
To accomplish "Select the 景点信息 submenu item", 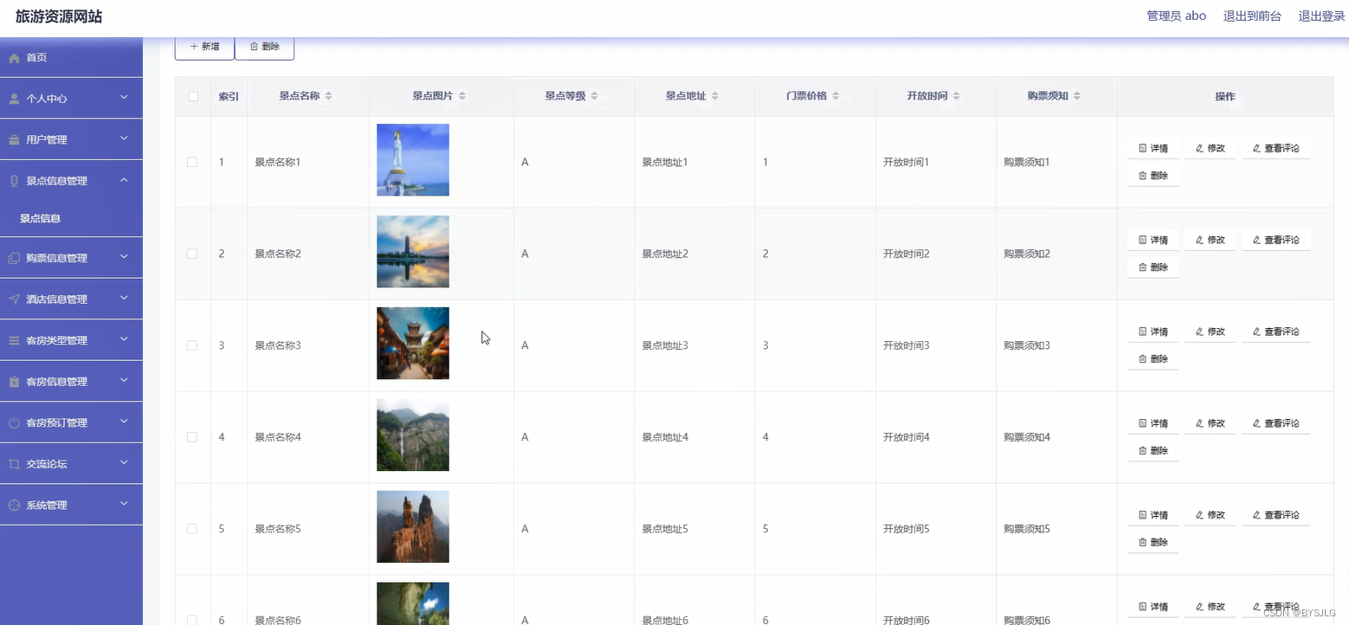I will (x=71, y=219).
